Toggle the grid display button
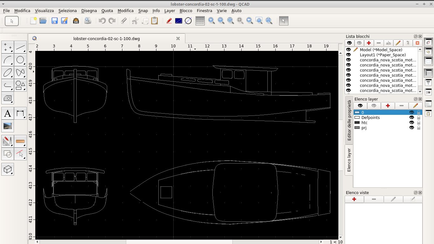 coord(200,20)
